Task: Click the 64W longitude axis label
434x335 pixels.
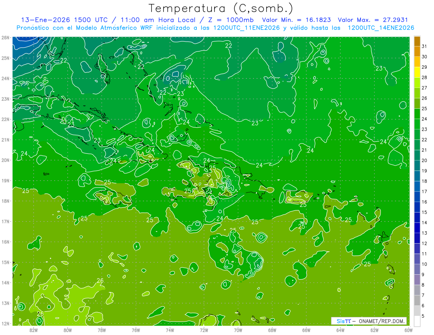Action: pyautogui.click(x=340, y=330)
